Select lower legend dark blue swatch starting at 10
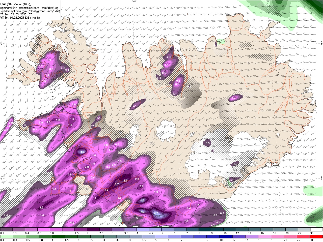The height and width of the screenshot is (242, 323). click(226, 236)
